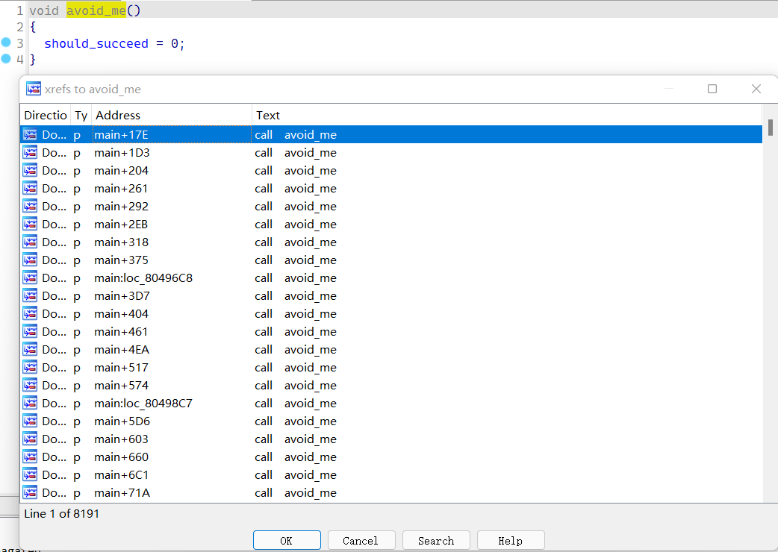Select the main+204 address cell
This screenshot has width=778, height=552.
coord(172,171)
